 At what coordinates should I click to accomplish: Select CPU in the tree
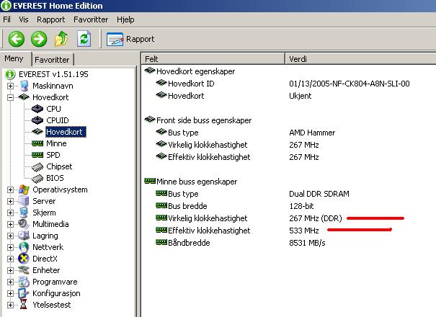click(53, 109)
